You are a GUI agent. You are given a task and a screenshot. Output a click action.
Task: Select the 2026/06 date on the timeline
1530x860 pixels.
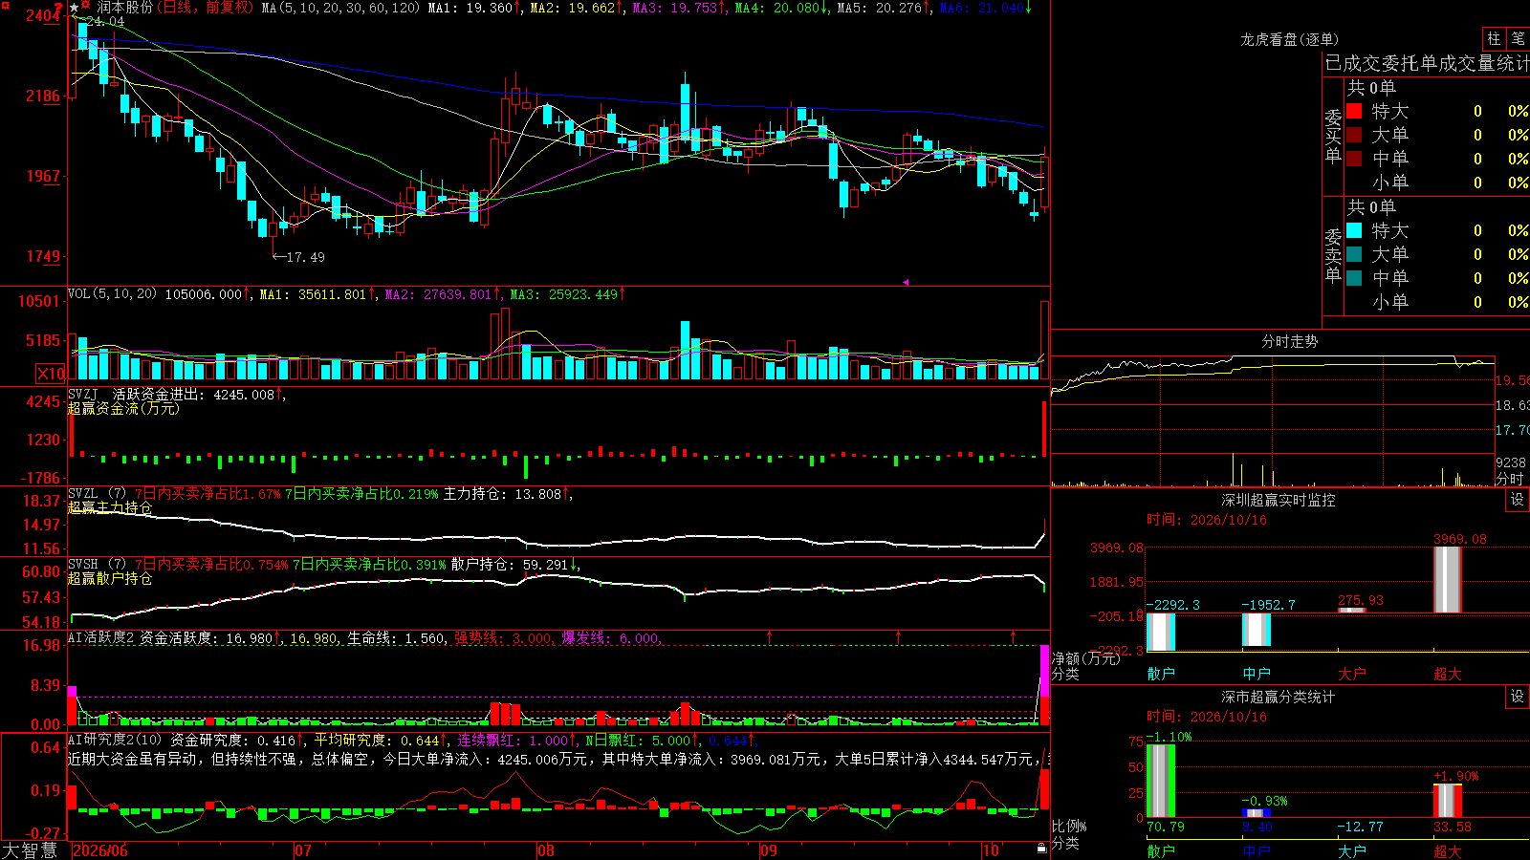[x=100, y=850]
